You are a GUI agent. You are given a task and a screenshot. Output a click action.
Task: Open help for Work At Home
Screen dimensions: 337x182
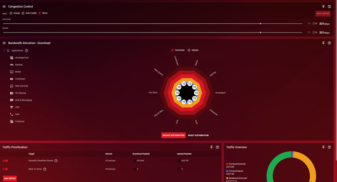pos(45,169)
